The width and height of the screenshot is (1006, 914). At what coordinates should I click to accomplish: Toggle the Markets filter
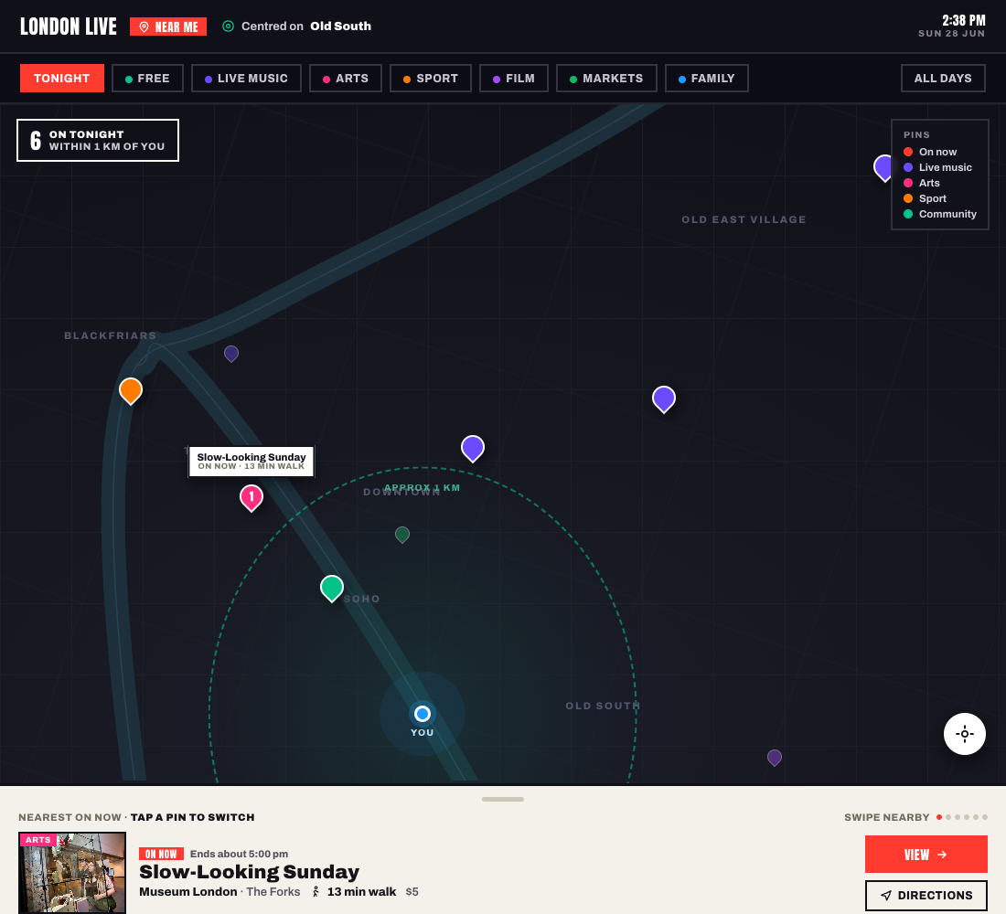(x=606, y=79)
